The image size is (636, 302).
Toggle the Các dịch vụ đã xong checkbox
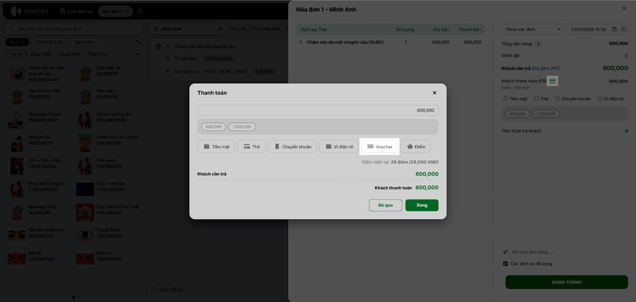[506, 263]
